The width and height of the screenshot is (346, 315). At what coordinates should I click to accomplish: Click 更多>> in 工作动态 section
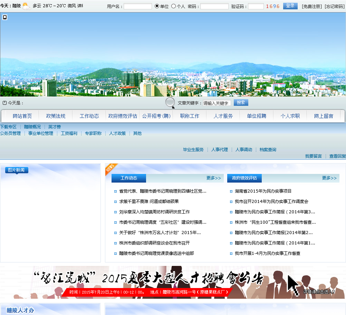[214, 178]
